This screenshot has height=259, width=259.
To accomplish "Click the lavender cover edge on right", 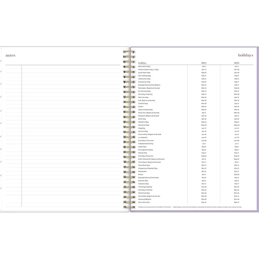I will point(257,129).
